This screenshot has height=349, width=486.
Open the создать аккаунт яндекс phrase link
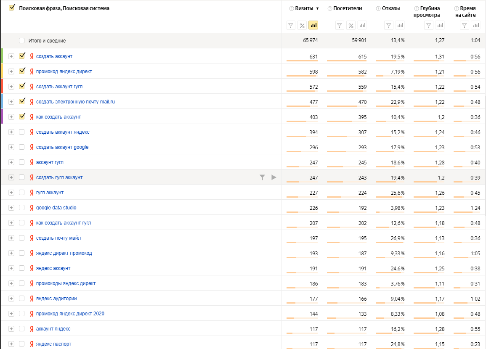click(63, 132)
